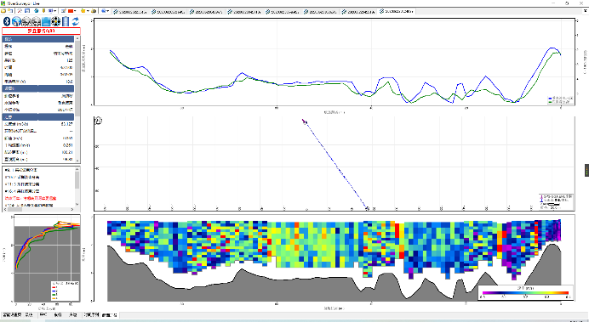589x322 pixels.
Task: Click the red-bordered status banner button
Action: click(x=42, y=31)
